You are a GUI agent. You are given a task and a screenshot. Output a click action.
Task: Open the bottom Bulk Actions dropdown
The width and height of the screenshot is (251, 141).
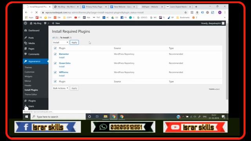pyautogui.click(x=60, y=88)
